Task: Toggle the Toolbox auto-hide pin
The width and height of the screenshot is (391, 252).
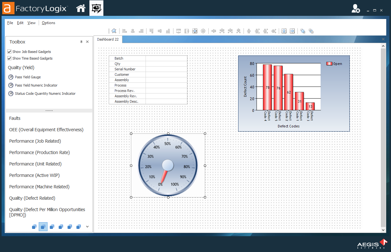Action: [x=81, y=42]
